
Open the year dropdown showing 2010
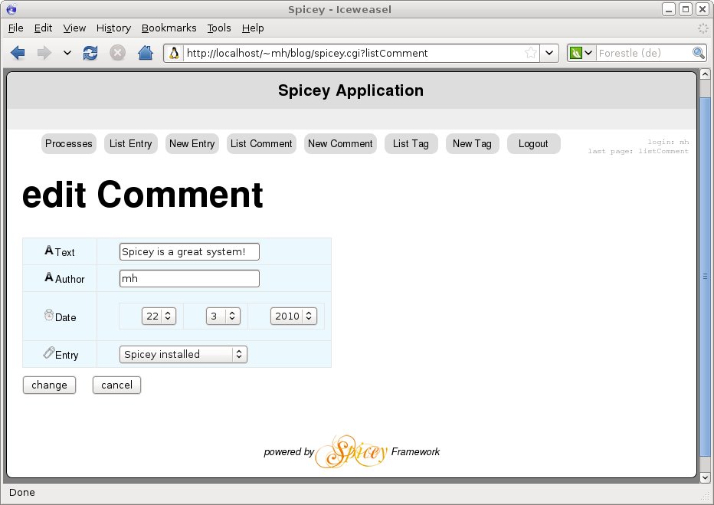pos(293,316)
